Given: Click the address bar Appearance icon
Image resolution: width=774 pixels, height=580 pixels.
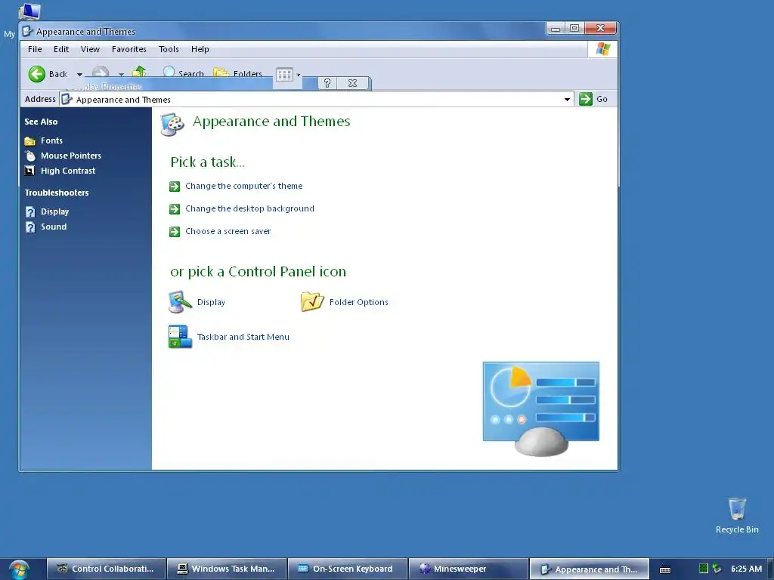Looking at the screenshot, I should pyautogui.click(x=67, y=99).
